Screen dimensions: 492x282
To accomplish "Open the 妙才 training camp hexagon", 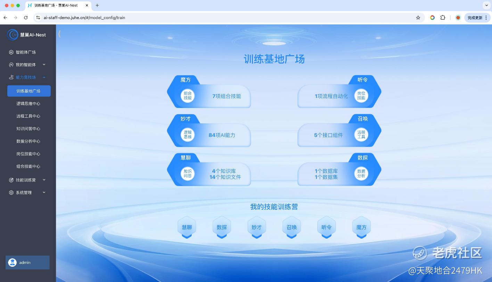I will 257,227.
